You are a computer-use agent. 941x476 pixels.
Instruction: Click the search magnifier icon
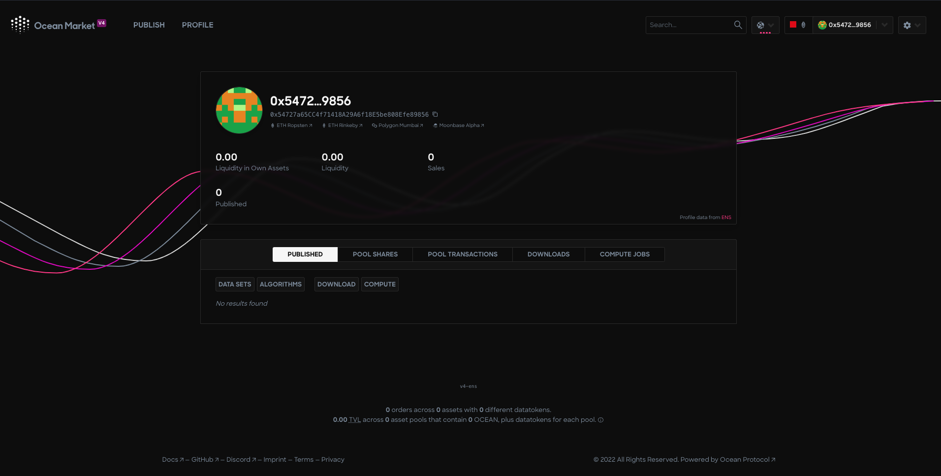coord(737,25)
